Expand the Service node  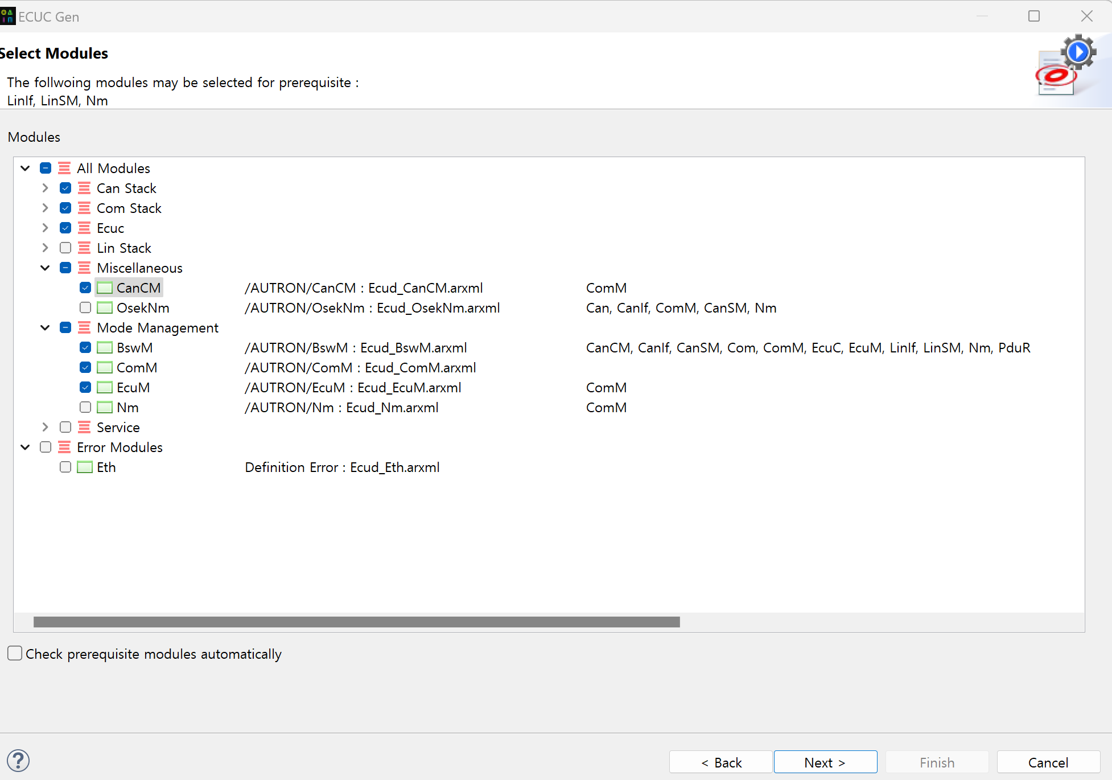pyautogui.click(x=45, y=427)
